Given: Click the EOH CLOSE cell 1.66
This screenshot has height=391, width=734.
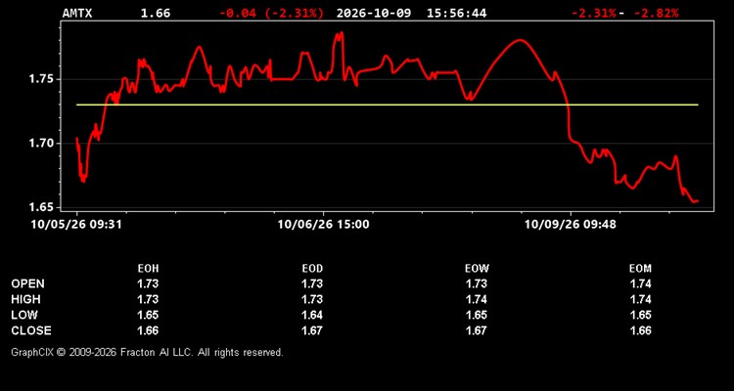Looking at the screenshot, I should [148, 330].
